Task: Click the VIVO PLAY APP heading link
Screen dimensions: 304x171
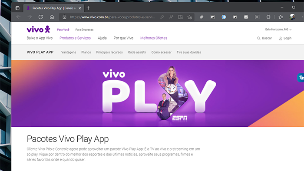Action: 40,52
